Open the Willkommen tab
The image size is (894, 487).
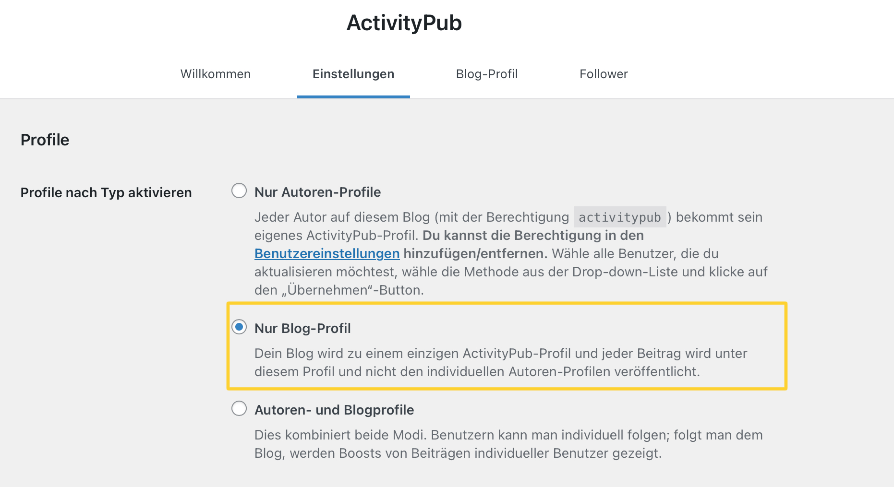pyautogui.click(x=216, y=74)
